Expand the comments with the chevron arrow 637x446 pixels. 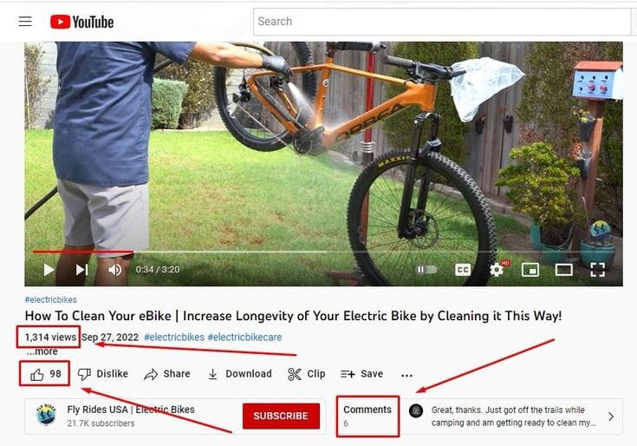611,416
